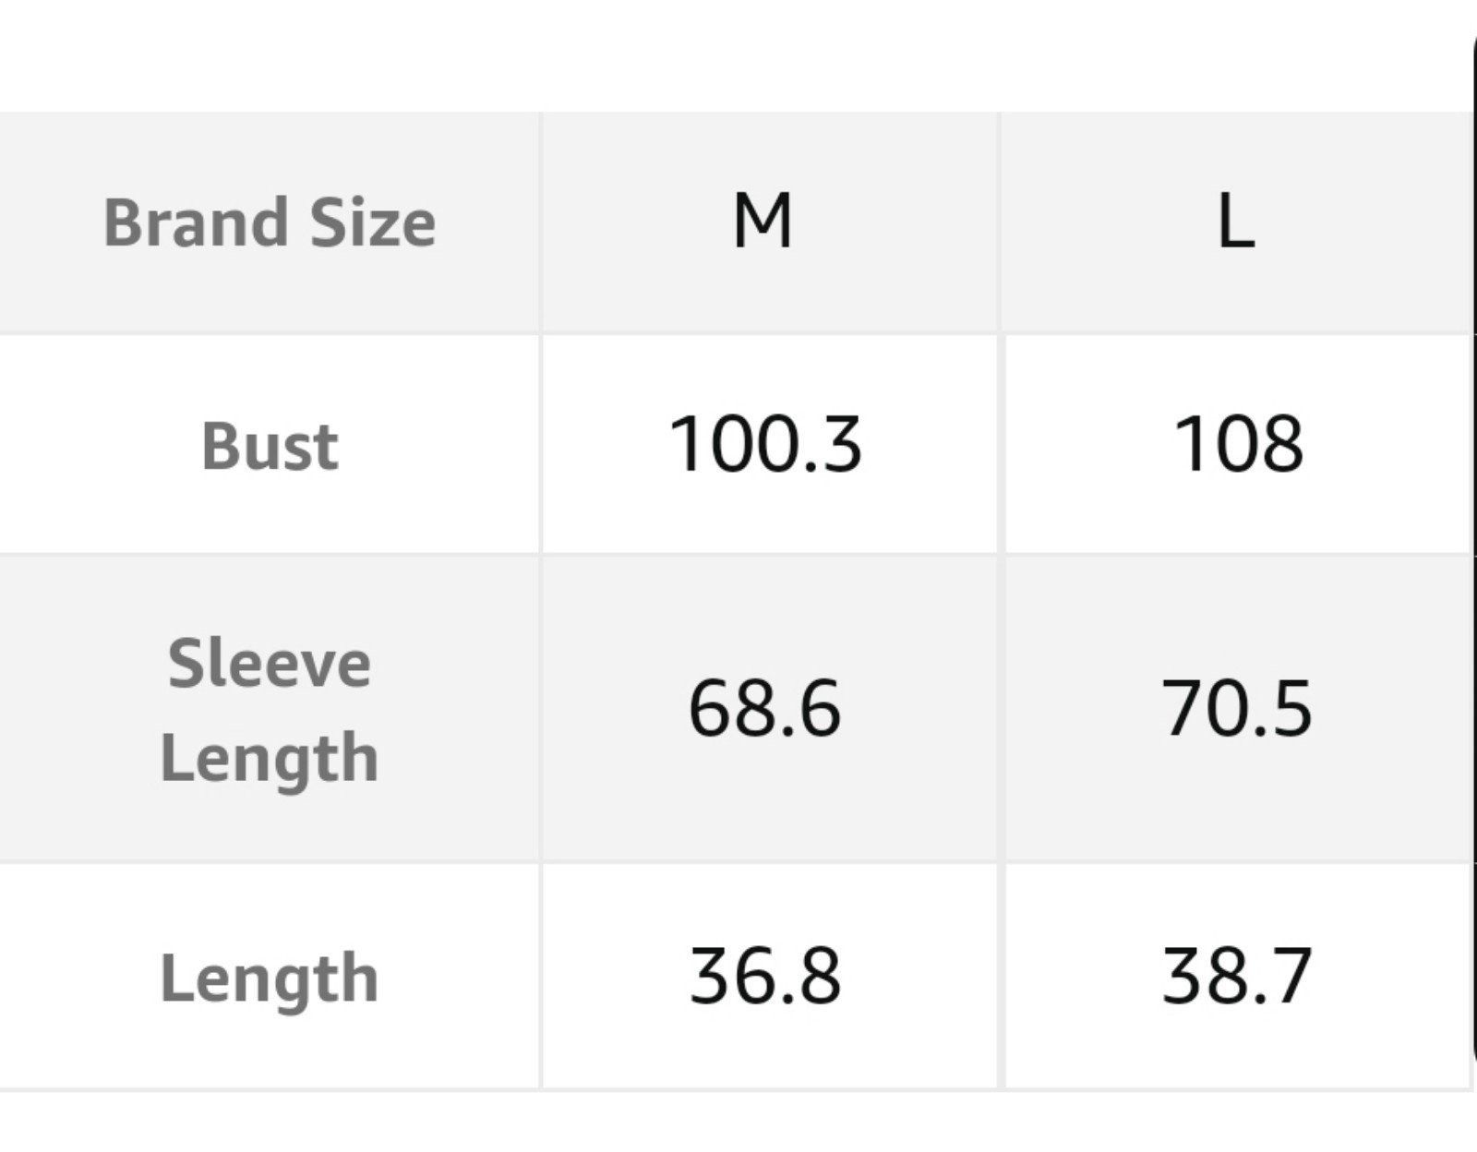This screenshot has width=1477, height=1152.
Task: Click the Bust value 108
Action: (1238, 444)
